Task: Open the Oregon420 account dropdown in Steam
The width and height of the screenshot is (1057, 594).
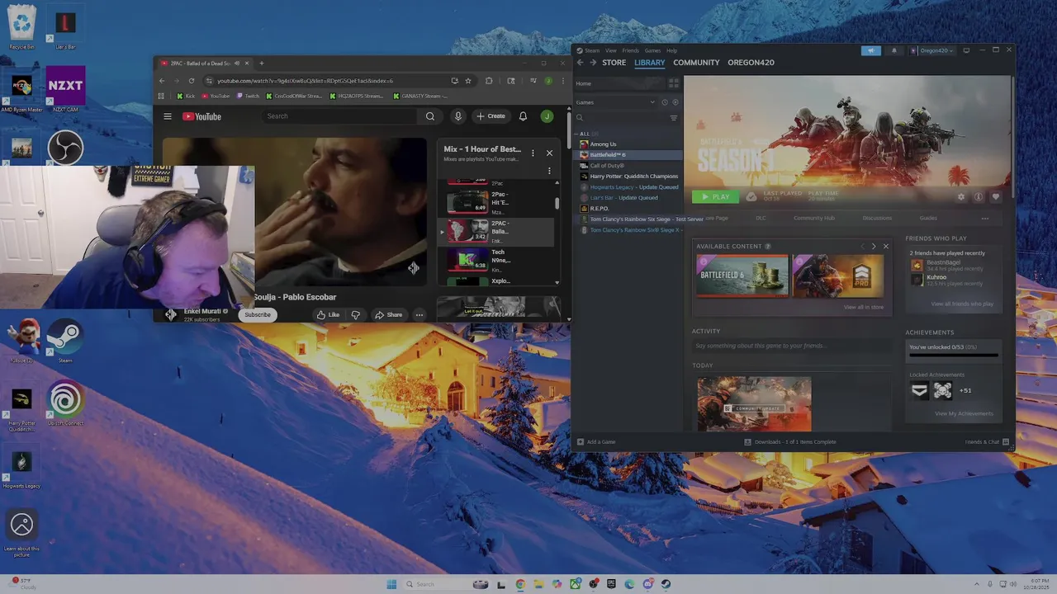Action: (x=932, y=50)
